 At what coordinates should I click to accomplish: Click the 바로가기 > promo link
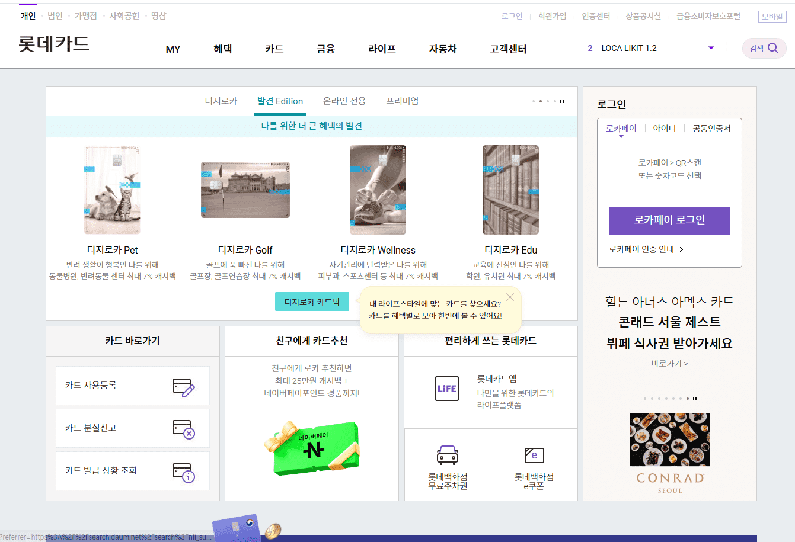(x=669, y=363)
